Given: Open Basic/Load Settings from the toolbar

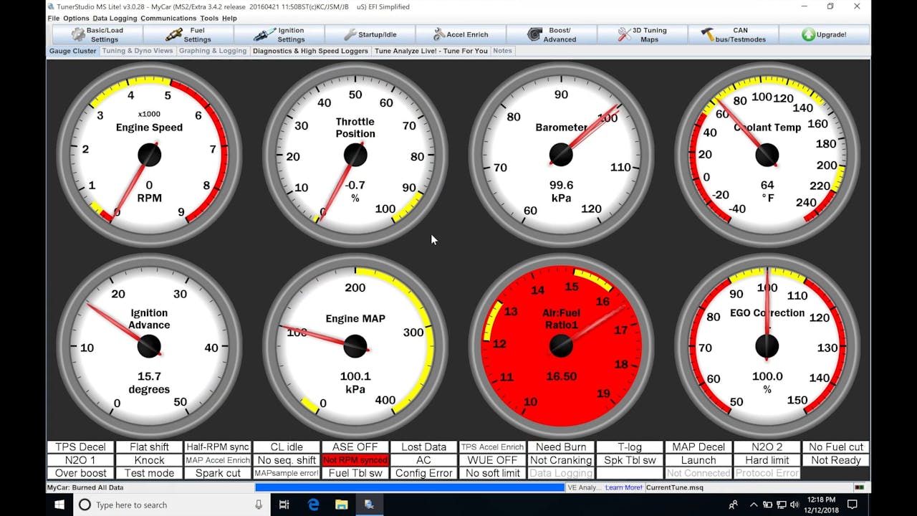Looking at the screenshot, I should (99, 34).
